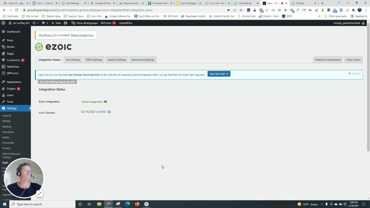Select Permalinks in the Settings submenu

[x=8, y=143]
